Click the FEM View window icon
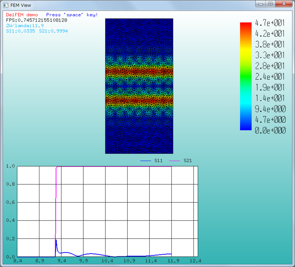295x267 pixels. (6, 5)
